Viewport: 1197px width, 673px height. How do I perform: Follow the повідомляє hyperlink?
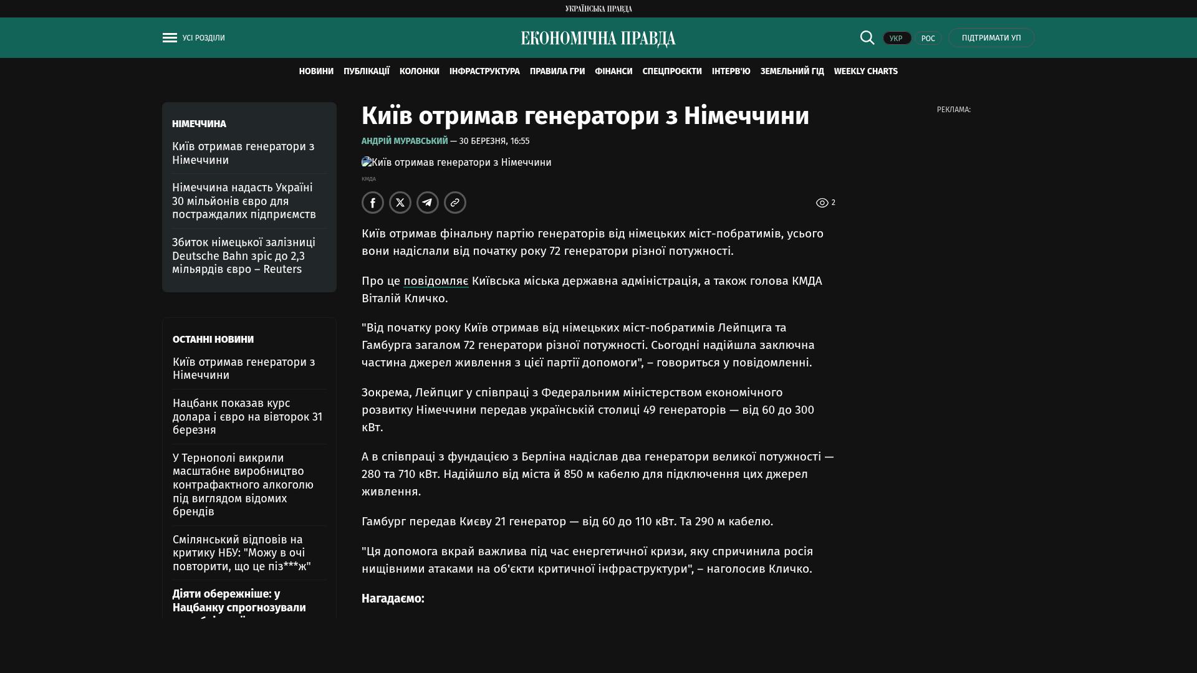point(436,281)
